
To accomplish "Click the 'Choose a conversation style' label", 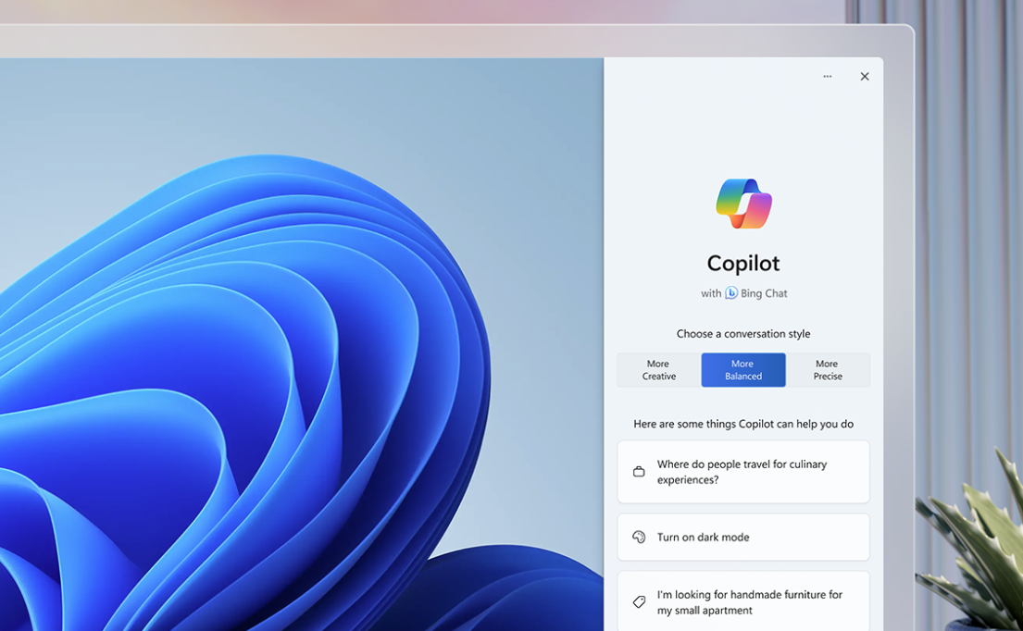I will (x=743, y=334).
